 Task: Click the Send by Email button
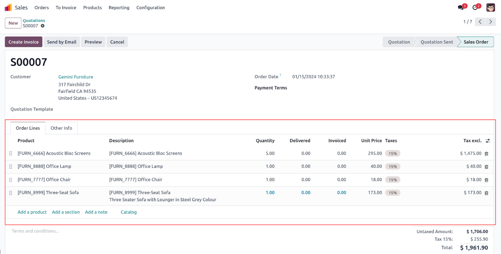62,42
